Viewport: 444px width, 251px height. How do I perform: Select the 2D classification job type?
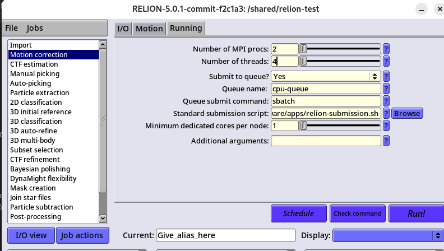(54, 103)
